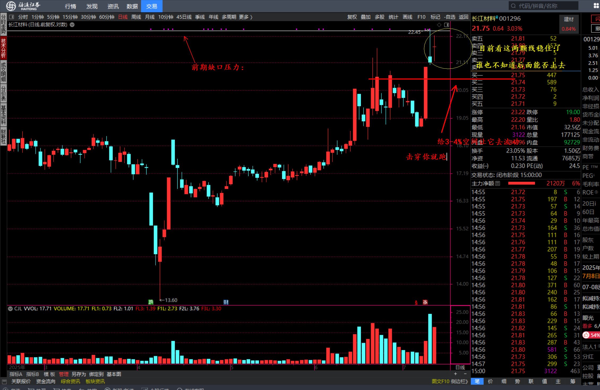The width and height of the screenshot is (600, 390).
Task: Focus the 代码/拼音/名称 search field
Action: point(543,6)
